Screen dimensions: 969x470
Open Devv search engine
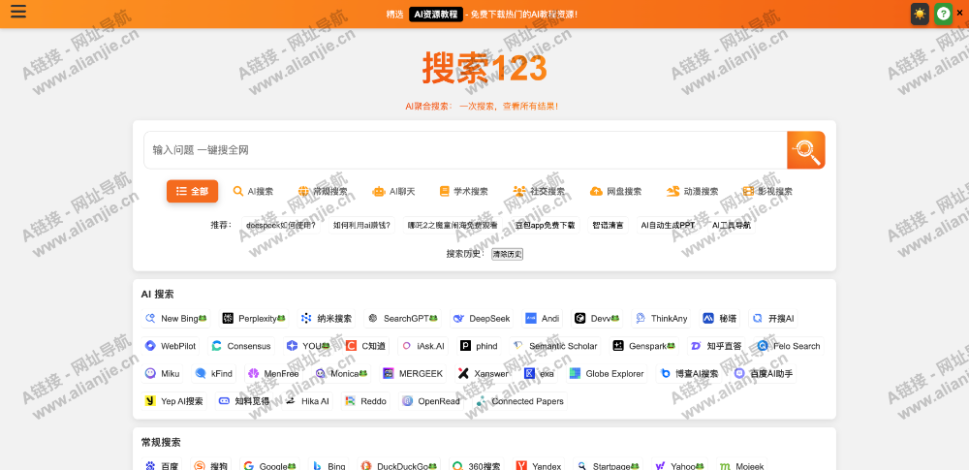pyautogui.click(x=597, y=319)
